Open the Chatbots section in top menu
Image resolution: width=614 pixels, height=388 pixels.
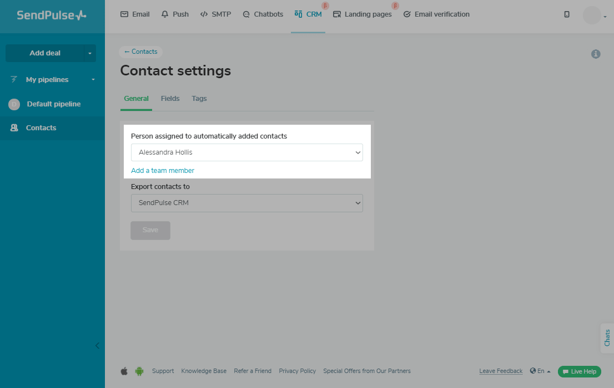tap(263, 14)
